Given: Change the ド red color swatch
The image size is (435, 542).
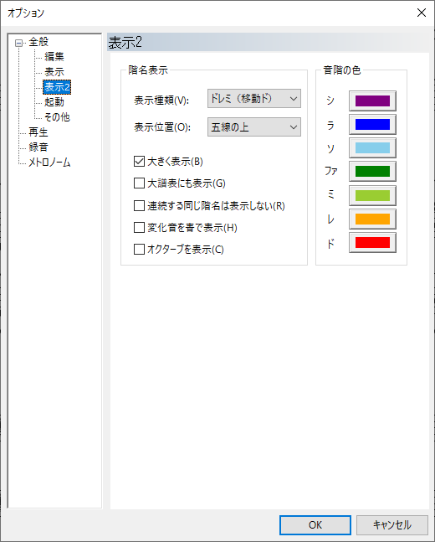Looking at the screenshot, I should tap(372, 243).
